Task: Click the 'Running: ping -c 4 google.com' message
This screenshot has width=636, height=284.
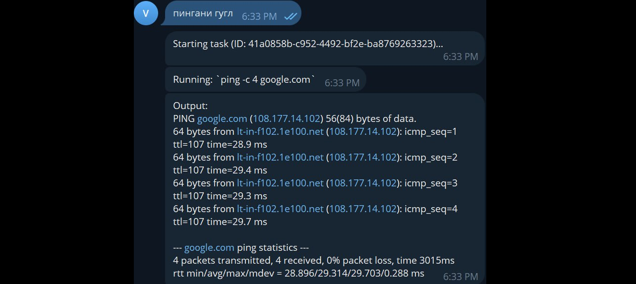Action: coord(266,80)
